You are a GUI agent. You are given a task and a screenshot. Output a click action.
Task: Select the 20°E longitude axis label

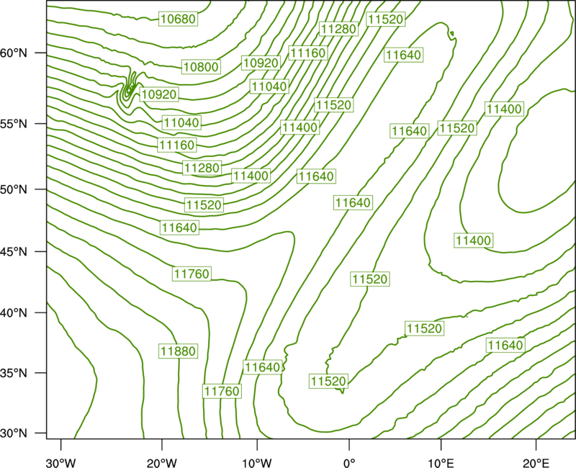(x=536, y=462)
